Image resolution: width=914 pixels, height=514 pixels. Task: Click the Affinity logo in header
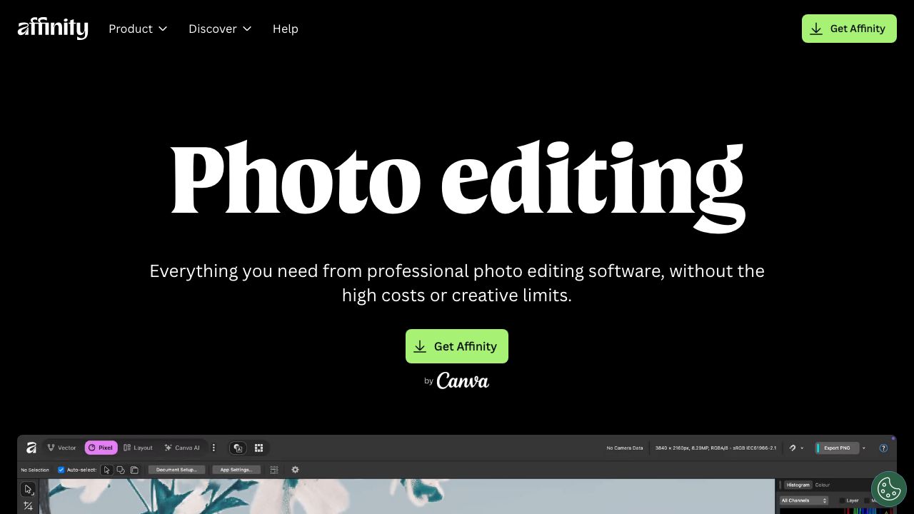(x=53, y=29)
